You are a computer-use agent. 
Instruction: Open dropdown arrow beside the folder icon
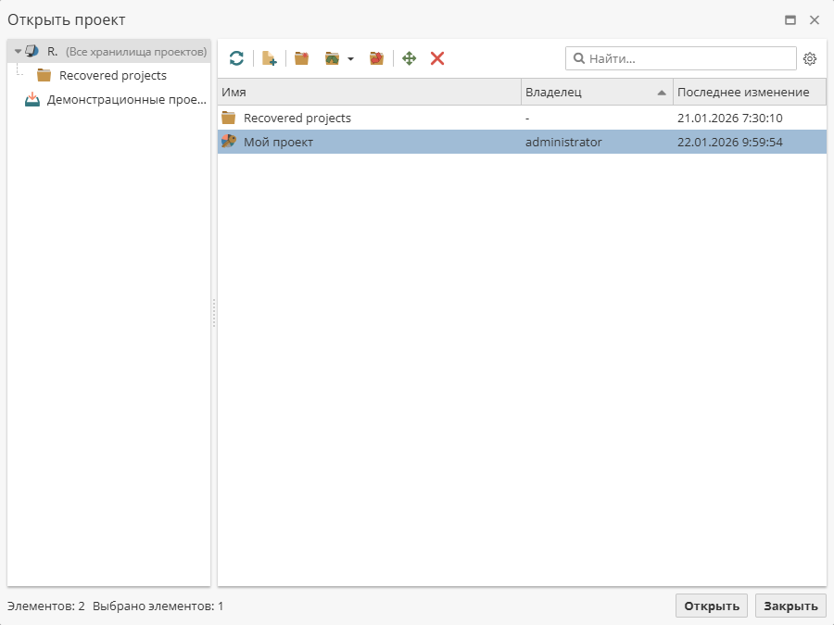pyautogui.click(x=350, y=59)
